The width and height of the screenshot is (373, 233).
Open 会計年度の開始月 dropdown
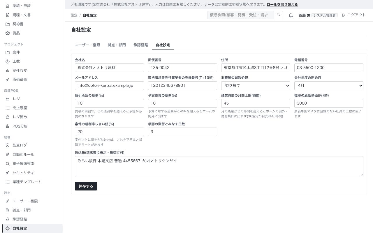click(329, 86)
